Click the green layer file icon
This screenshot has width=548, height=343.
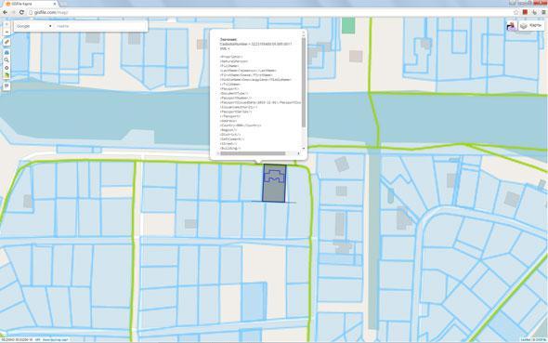click(x=7, y=75)
